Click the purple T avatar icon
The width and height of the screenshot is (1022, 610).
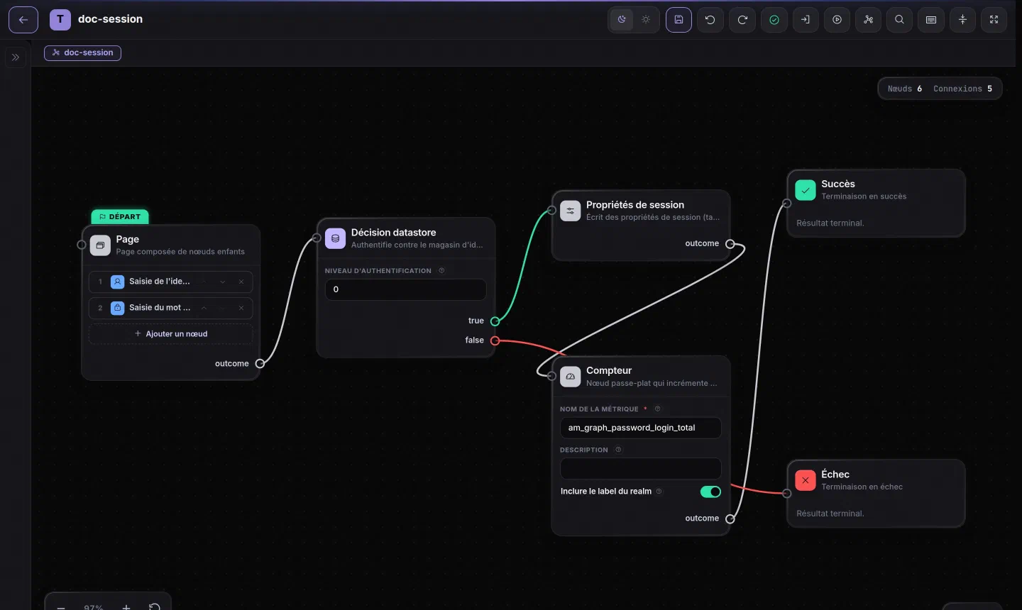tap(60, 19)
